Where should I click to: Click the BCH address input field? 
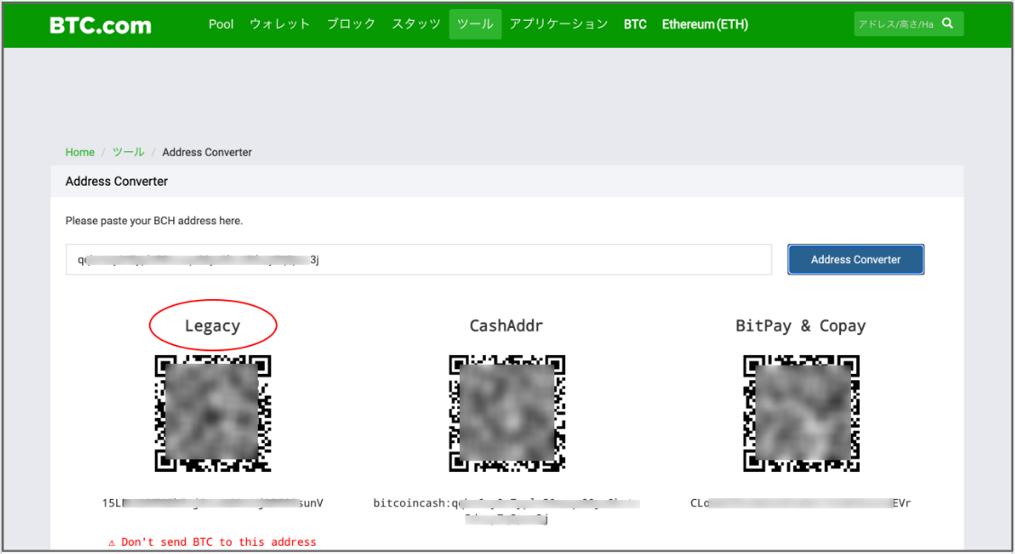(x=419, y=259)
